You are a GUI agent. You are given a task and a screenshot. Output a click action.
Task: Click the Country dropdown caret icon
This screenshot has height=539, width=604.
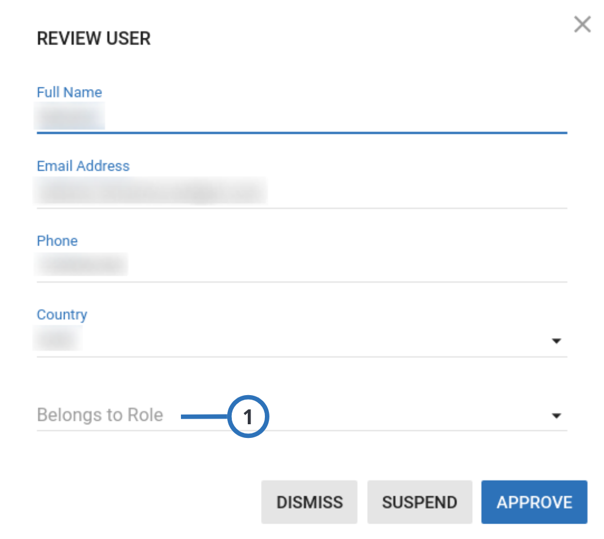557,341
